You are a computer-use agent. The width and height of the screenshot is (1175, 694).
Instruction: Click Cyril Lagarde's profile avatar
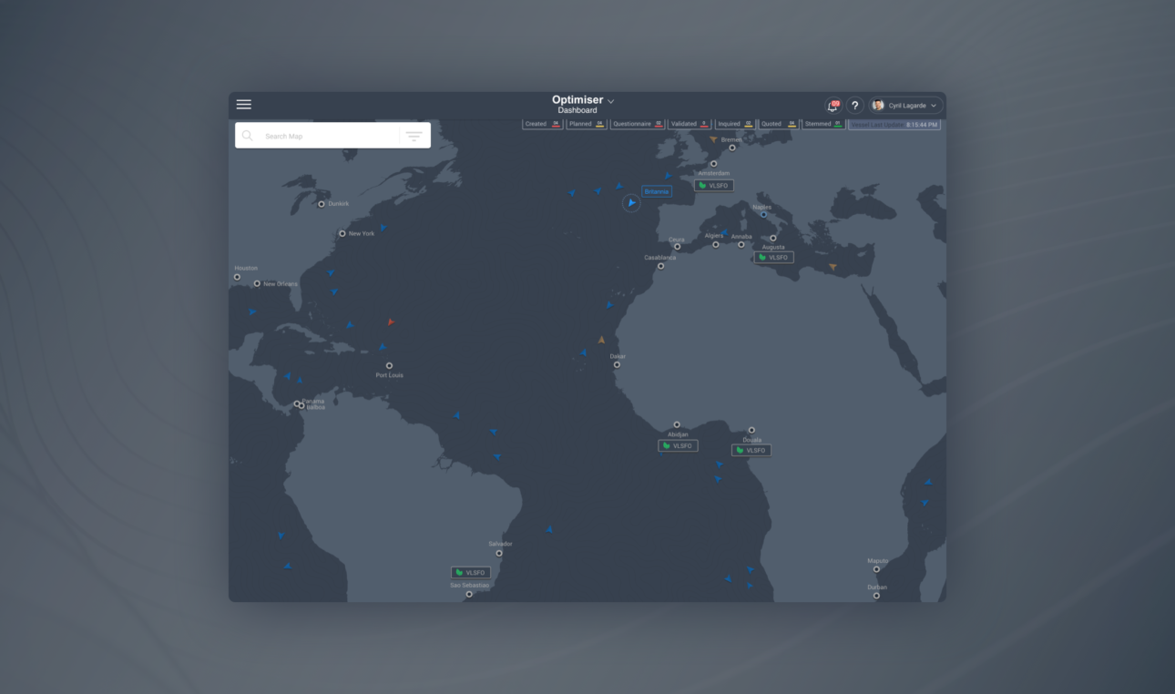click(878, 106)
